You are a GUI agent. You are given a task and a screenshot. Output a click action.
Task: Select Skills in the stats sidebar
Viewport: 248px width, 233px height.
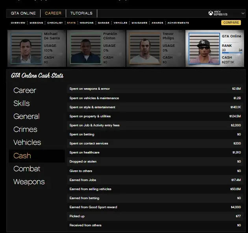[22, 104]
